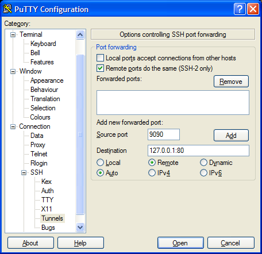This screenshot has height=254, width=262.
Task: Select the IPv6 radio button
Action: click(203, 173)
